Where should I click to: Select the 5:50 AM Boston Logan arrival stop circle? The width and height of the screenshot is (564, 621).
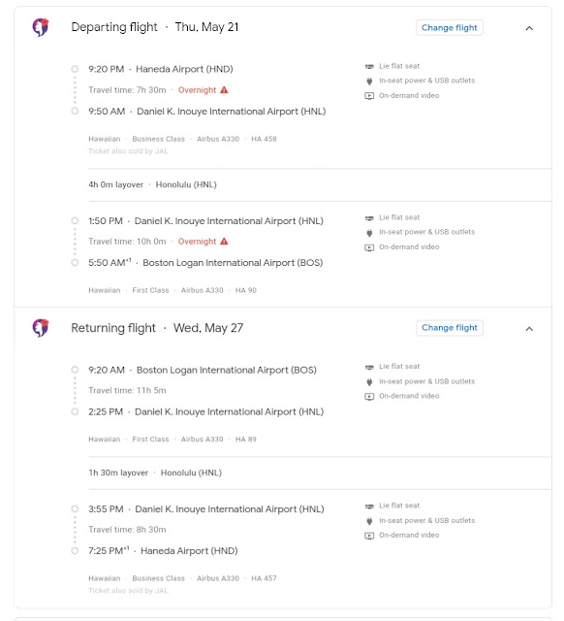coord(75,263)
